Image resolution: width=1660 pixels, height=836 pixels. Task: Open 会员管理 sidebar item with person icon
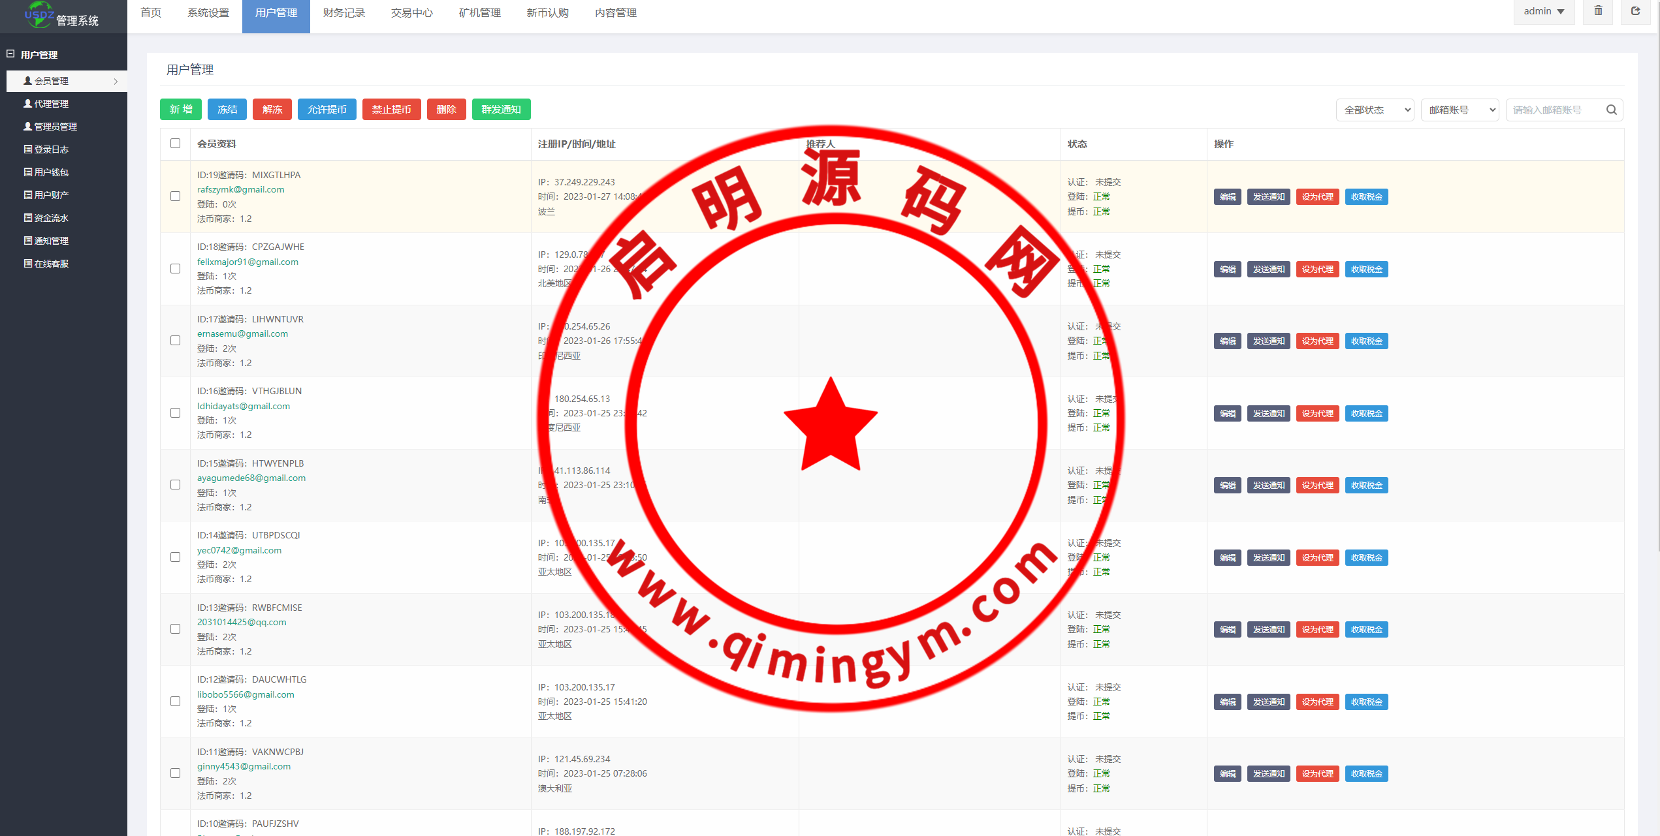tap(51, 81)
